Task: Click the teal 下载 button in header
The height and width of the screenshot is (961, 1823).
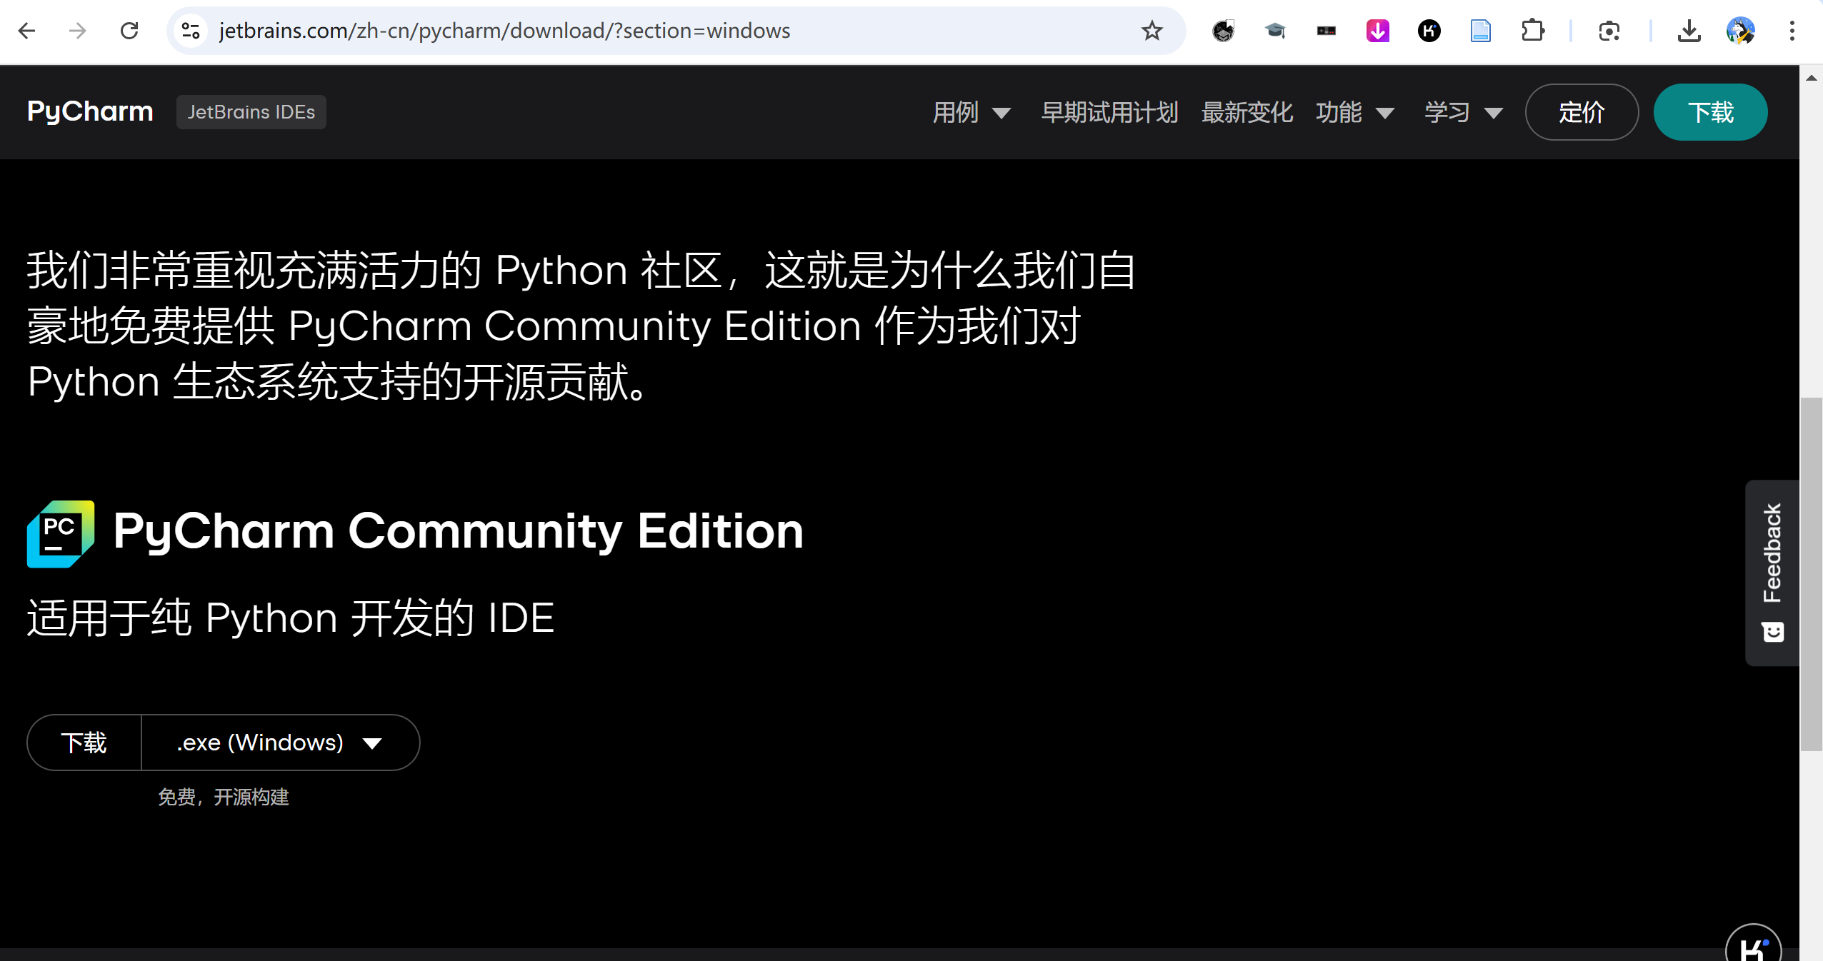Action: [1710, 112]
